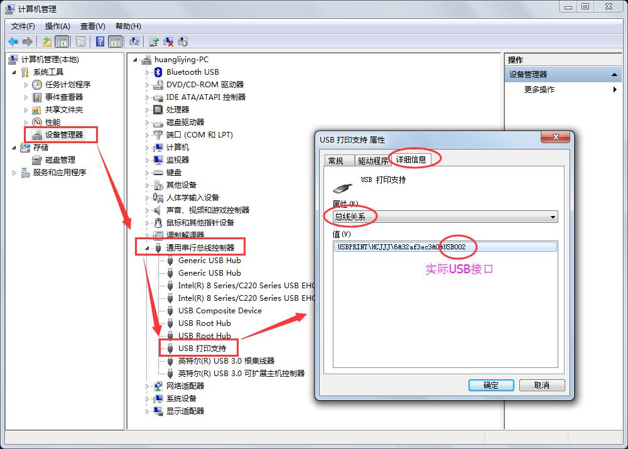Click the Update driver software toolbar icon
This screenshot has height=449, width=628.
[x=154, y=41]
